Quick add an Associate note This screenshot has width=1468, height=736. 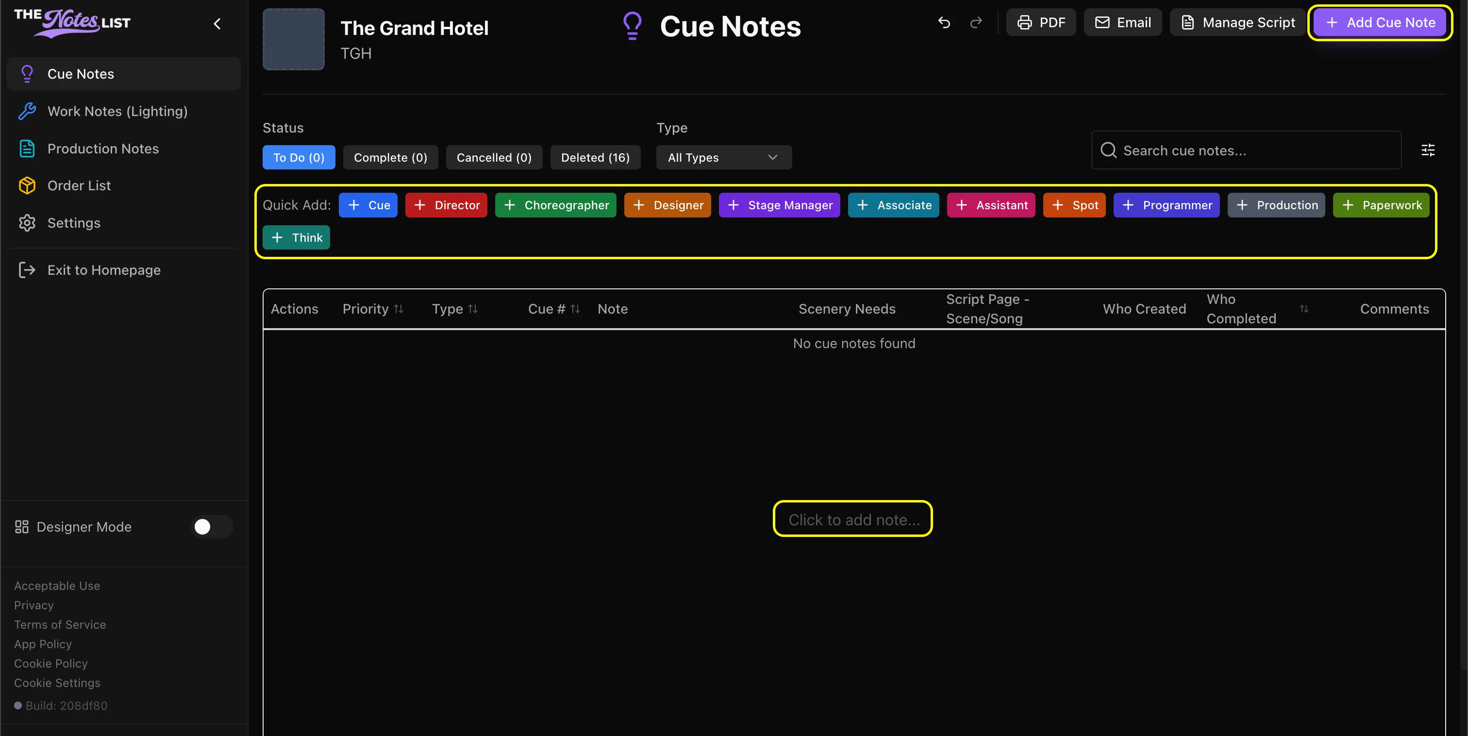pos(894,205)
